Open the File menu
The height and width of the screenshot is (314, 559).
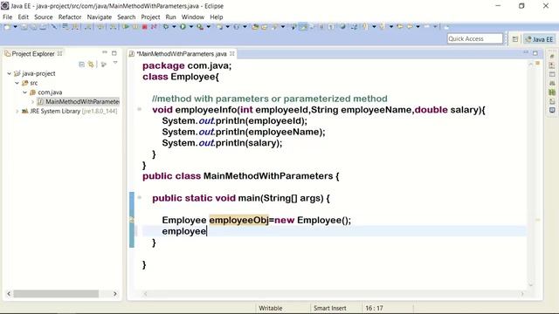[7, 17]
